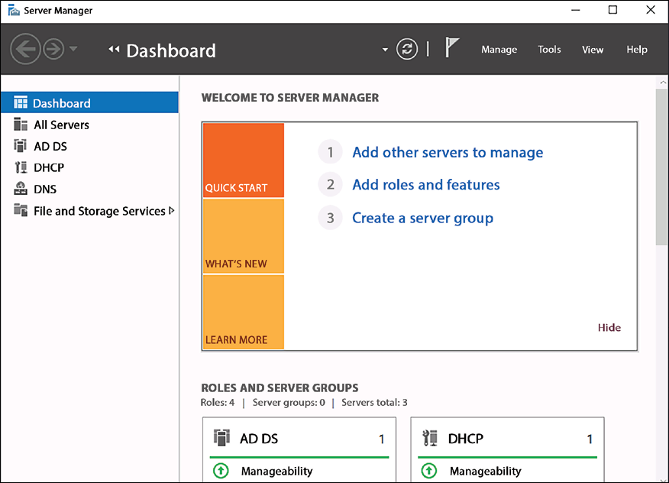The width and height of the screenshot is (669, 483).
Task: Open the View menu
Action: click(593, 50)
